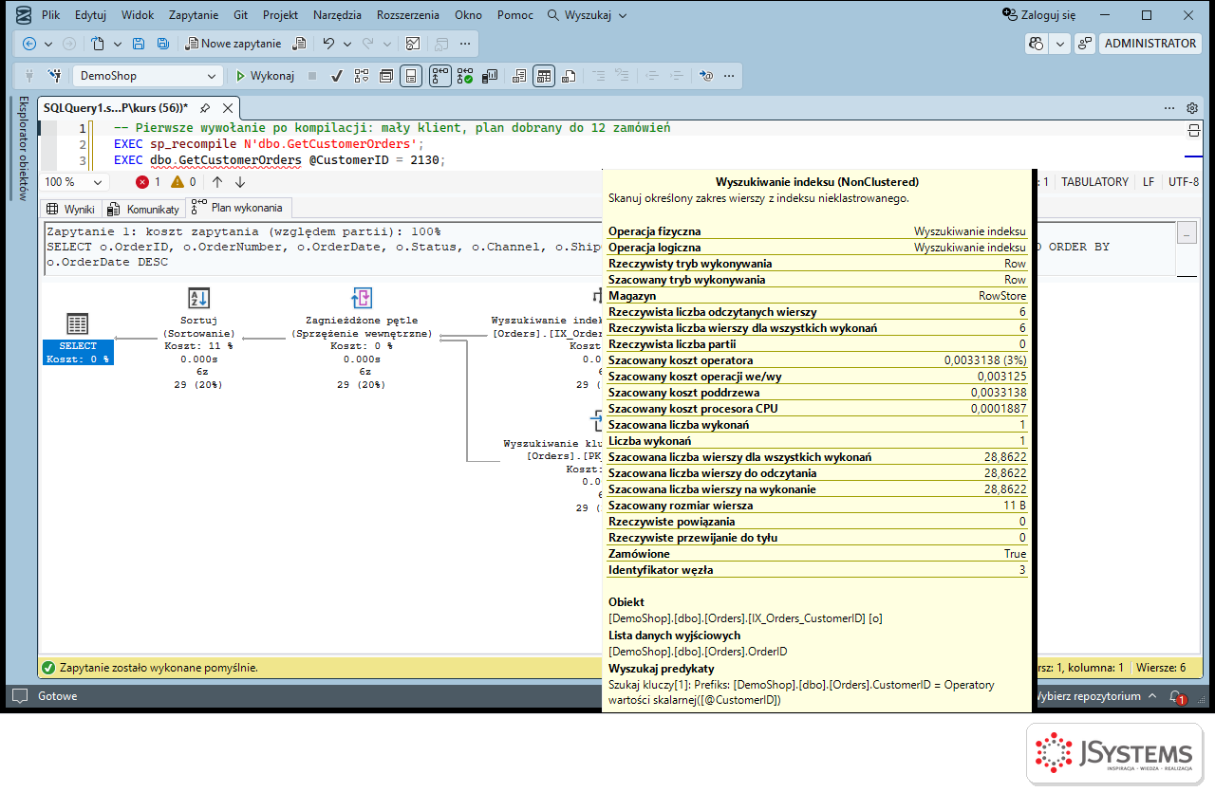This screenshot has width=1215, height=792.
Task: Click the yellow warnings count indicator
Action: tap(183, 182)
